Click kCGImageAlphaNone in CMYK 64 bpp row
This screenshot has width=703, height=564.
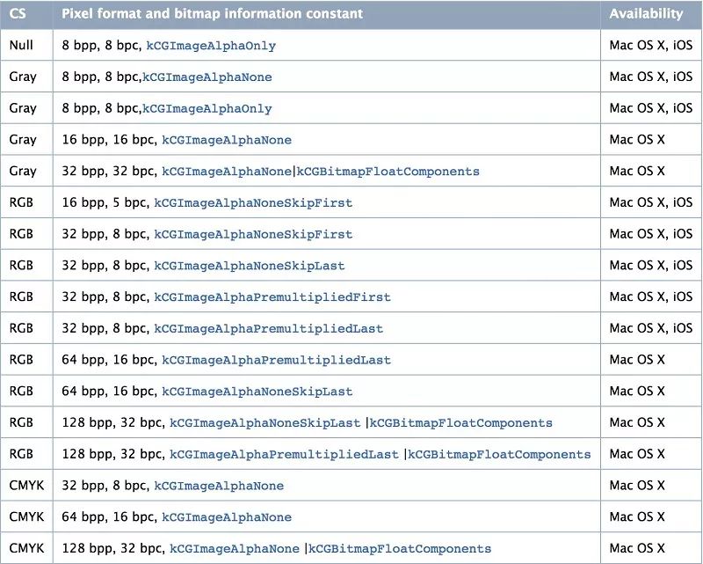[x=227, y=517]
